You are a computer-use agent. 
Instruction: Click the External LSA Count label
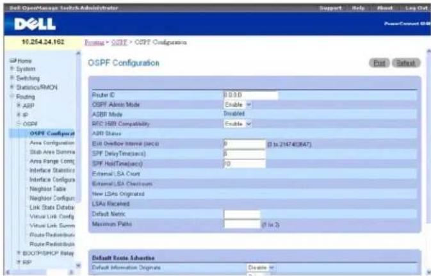pyautogui.click(x=116, y=174)
